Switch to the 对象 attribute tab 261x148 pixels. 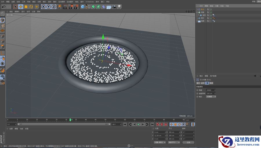207,83
